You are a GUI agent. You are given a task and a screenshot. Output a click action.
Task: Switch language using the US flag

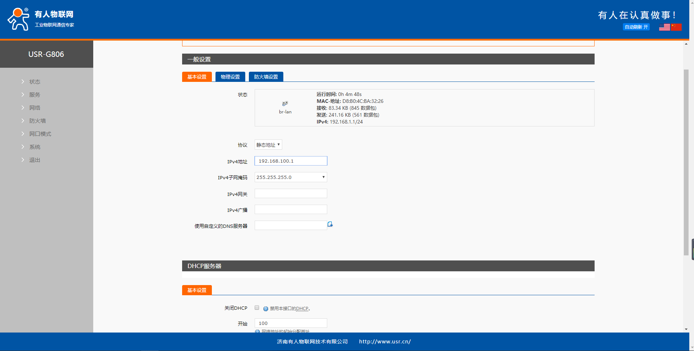click(x=664, y=27)
